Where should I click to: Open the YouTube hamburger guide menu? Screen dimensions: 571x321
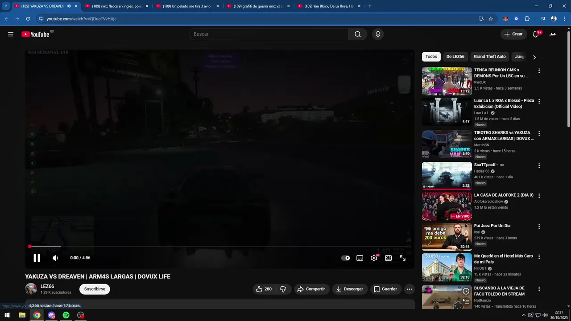[11, 34]
